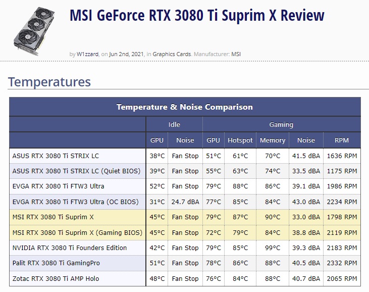Click the Memory column header
369x292 pixels.
273,140
